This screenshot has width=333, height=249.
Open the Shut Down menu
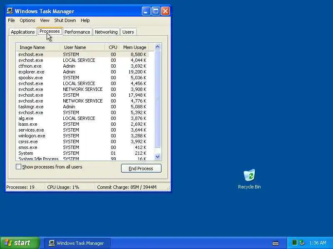[65, 20]
